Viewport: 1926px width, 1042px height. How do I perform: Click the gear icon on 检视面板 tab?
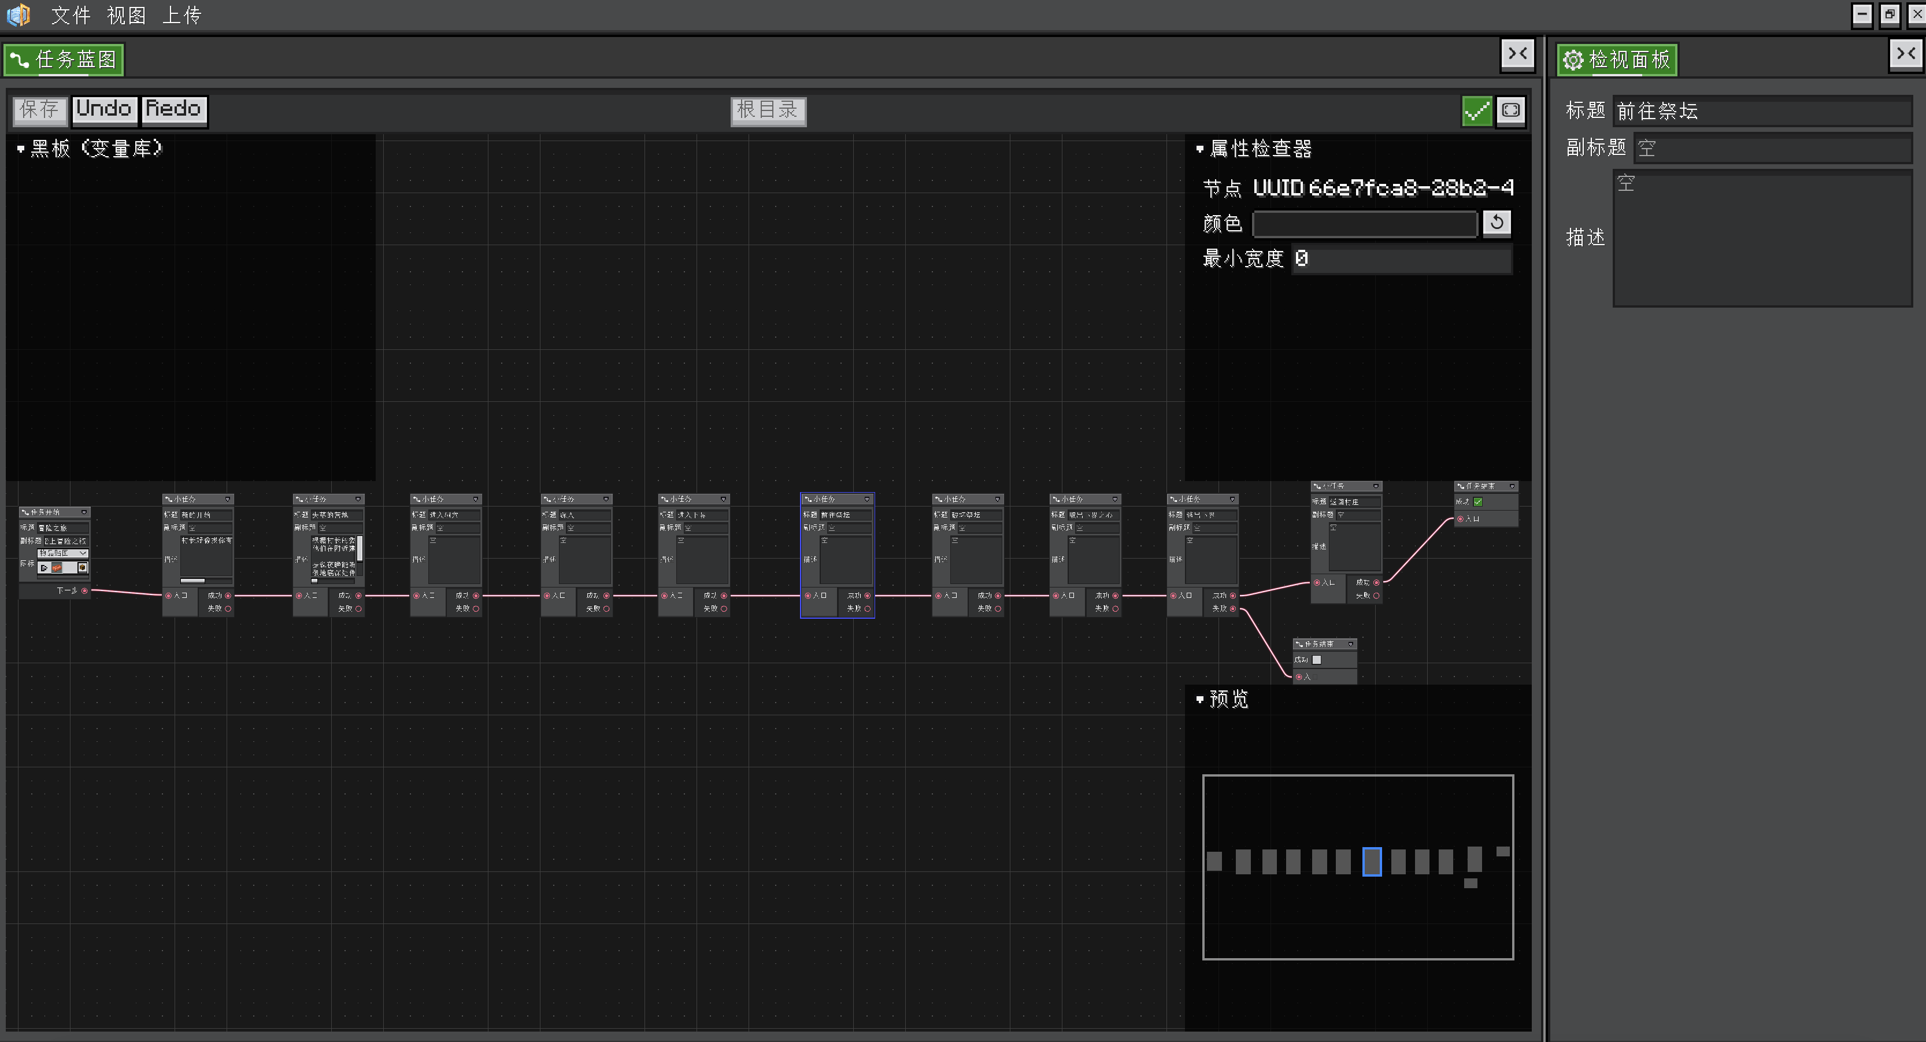(x=1573, y=60)
